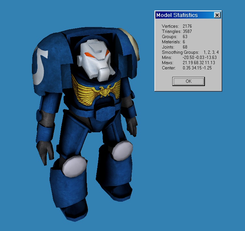
Task: Select the triangle count 3587
Action: [187, 31]
